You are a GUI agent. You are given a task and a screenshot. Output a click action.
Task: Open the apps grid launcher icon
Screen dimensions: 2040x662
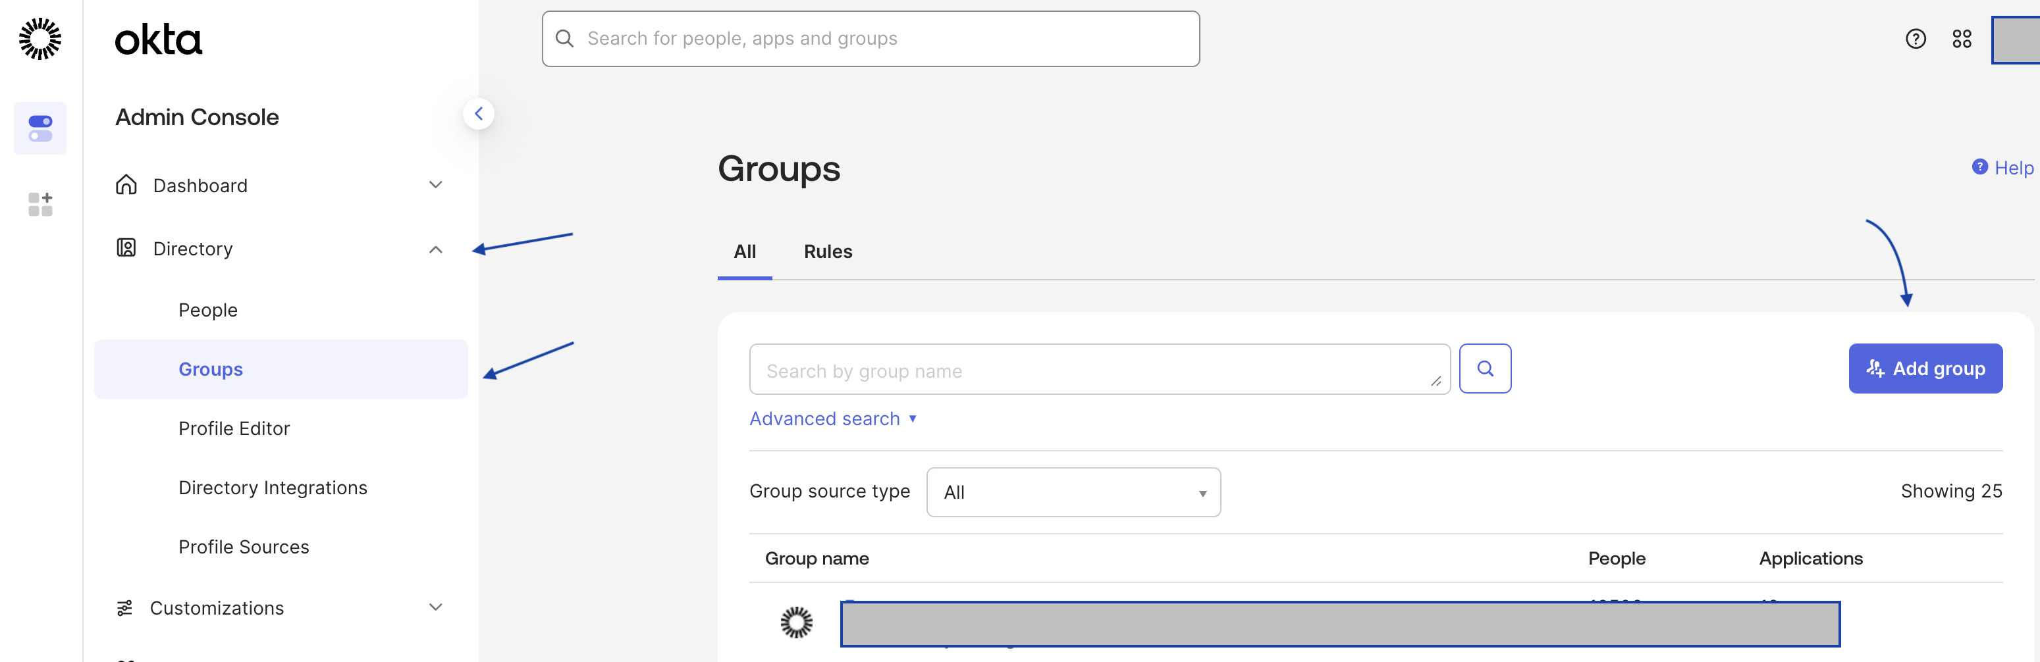pos(1961,39)
